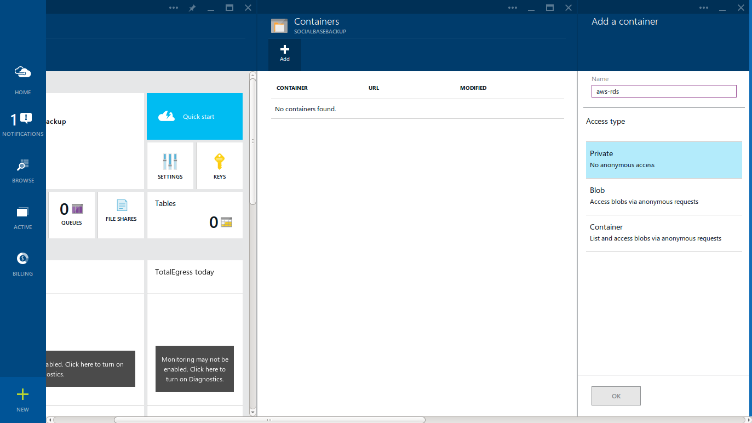Open the QUEUES tile
The image size is (752, 423).
pyautogui.click(x=72, y=215)
